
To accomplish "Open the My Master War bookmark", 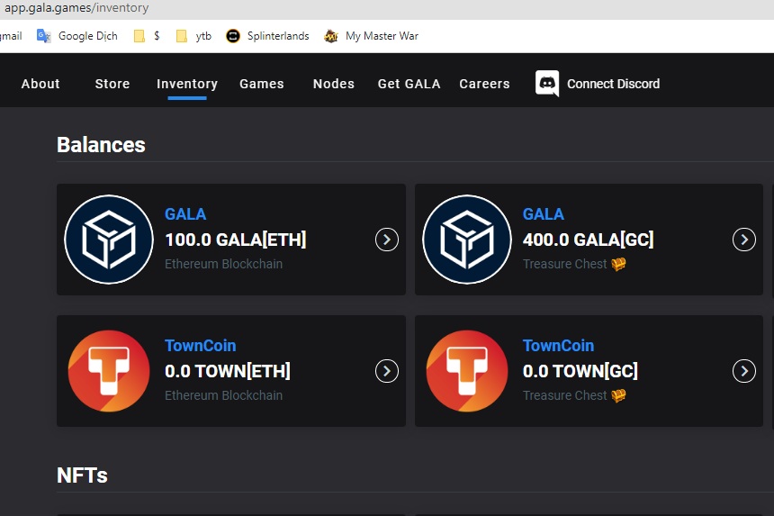I will (x=371, y=36).
